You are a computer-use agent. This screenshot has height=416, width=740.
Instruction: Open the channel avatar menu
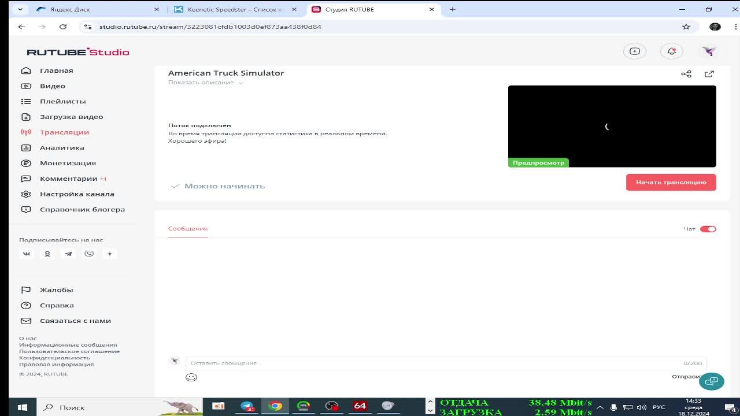tap(709, 51)
